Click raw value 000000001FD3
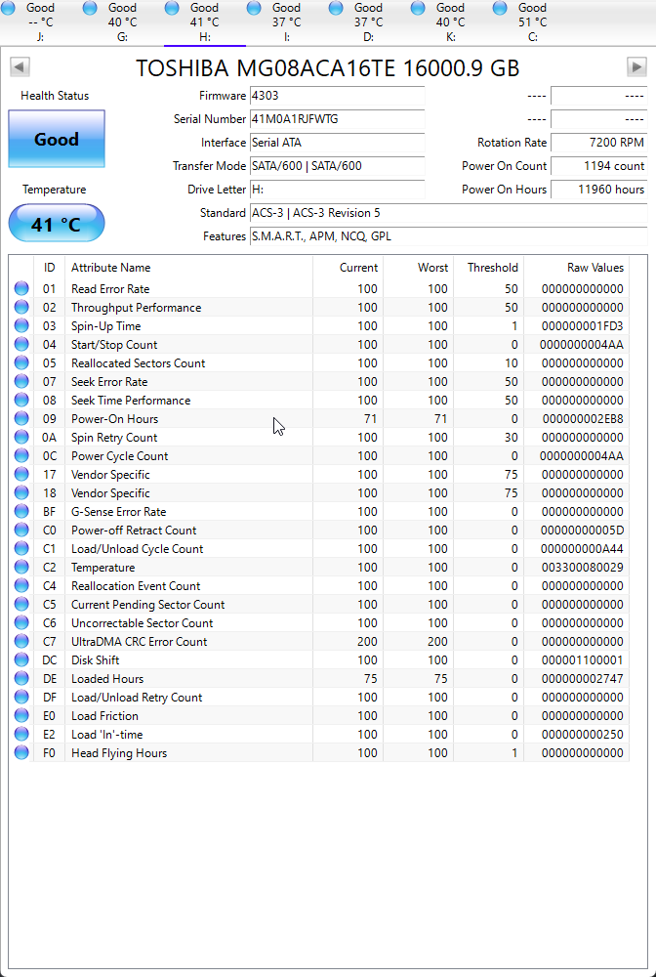The image size is (656, 977). (x=582, y=326)
